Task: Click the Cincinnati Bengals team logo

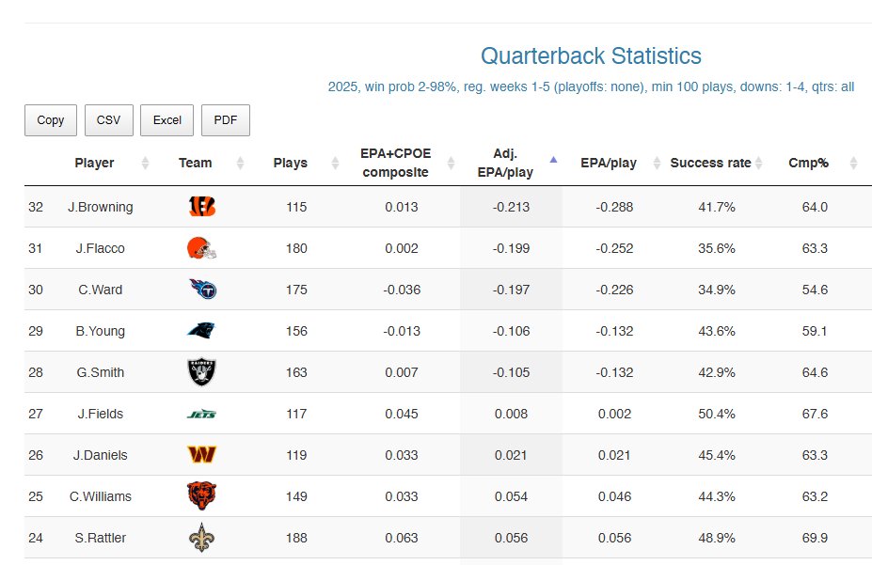Action: tap(201, 208)
